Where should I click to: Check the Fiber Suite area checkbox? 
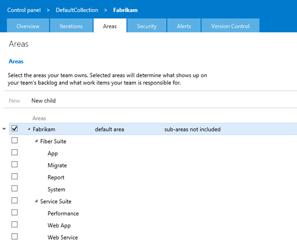(15, 141)
